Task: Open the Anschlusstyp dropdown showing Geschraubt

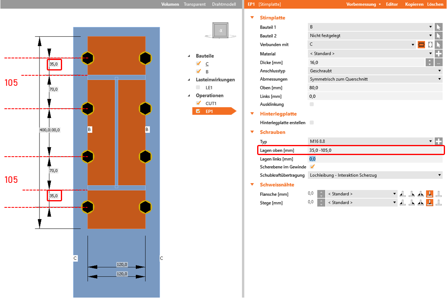Action: (x=375, y=70)
